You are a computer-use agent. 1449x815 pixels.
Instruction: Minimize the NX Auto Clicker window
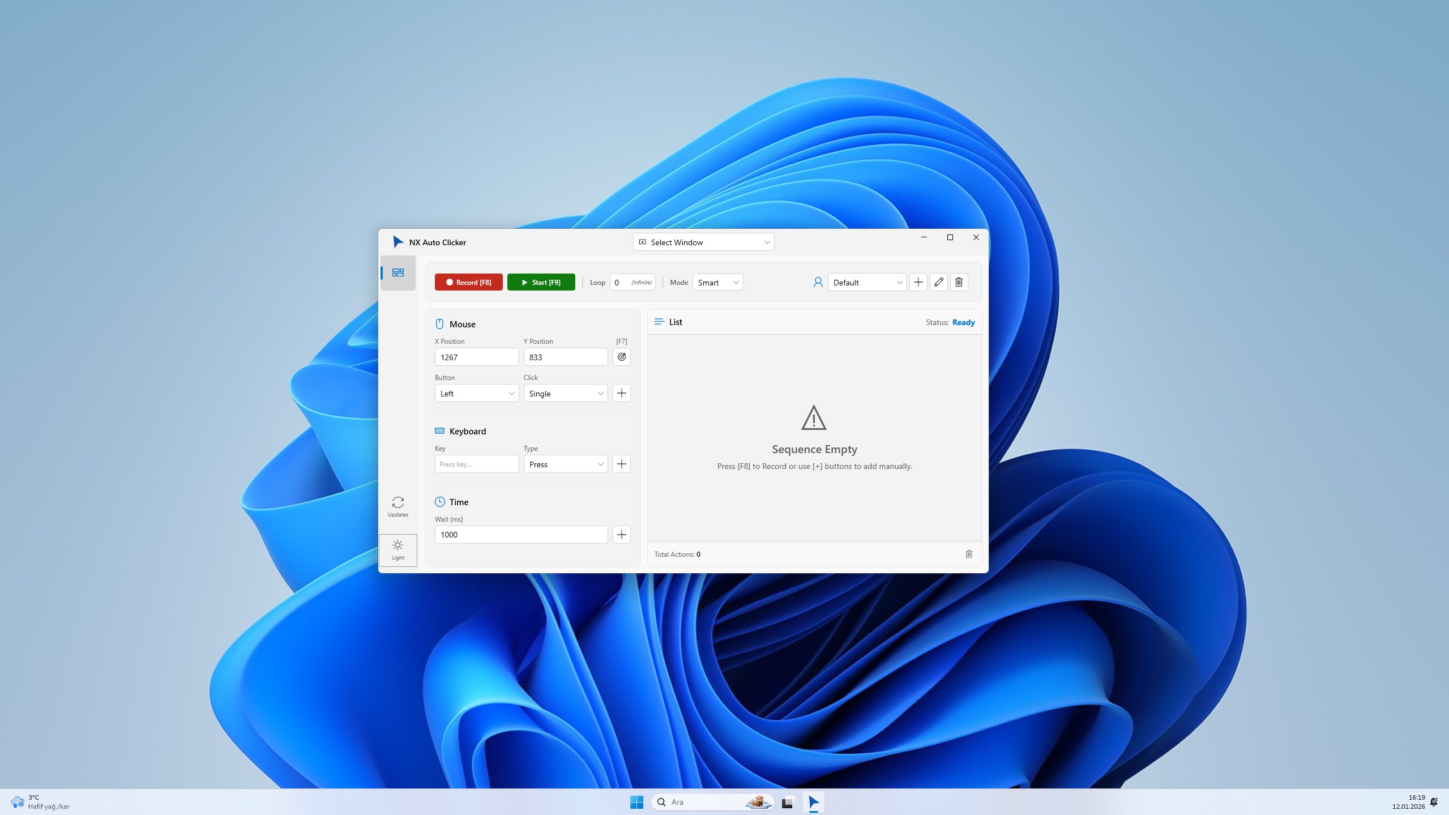924,237
